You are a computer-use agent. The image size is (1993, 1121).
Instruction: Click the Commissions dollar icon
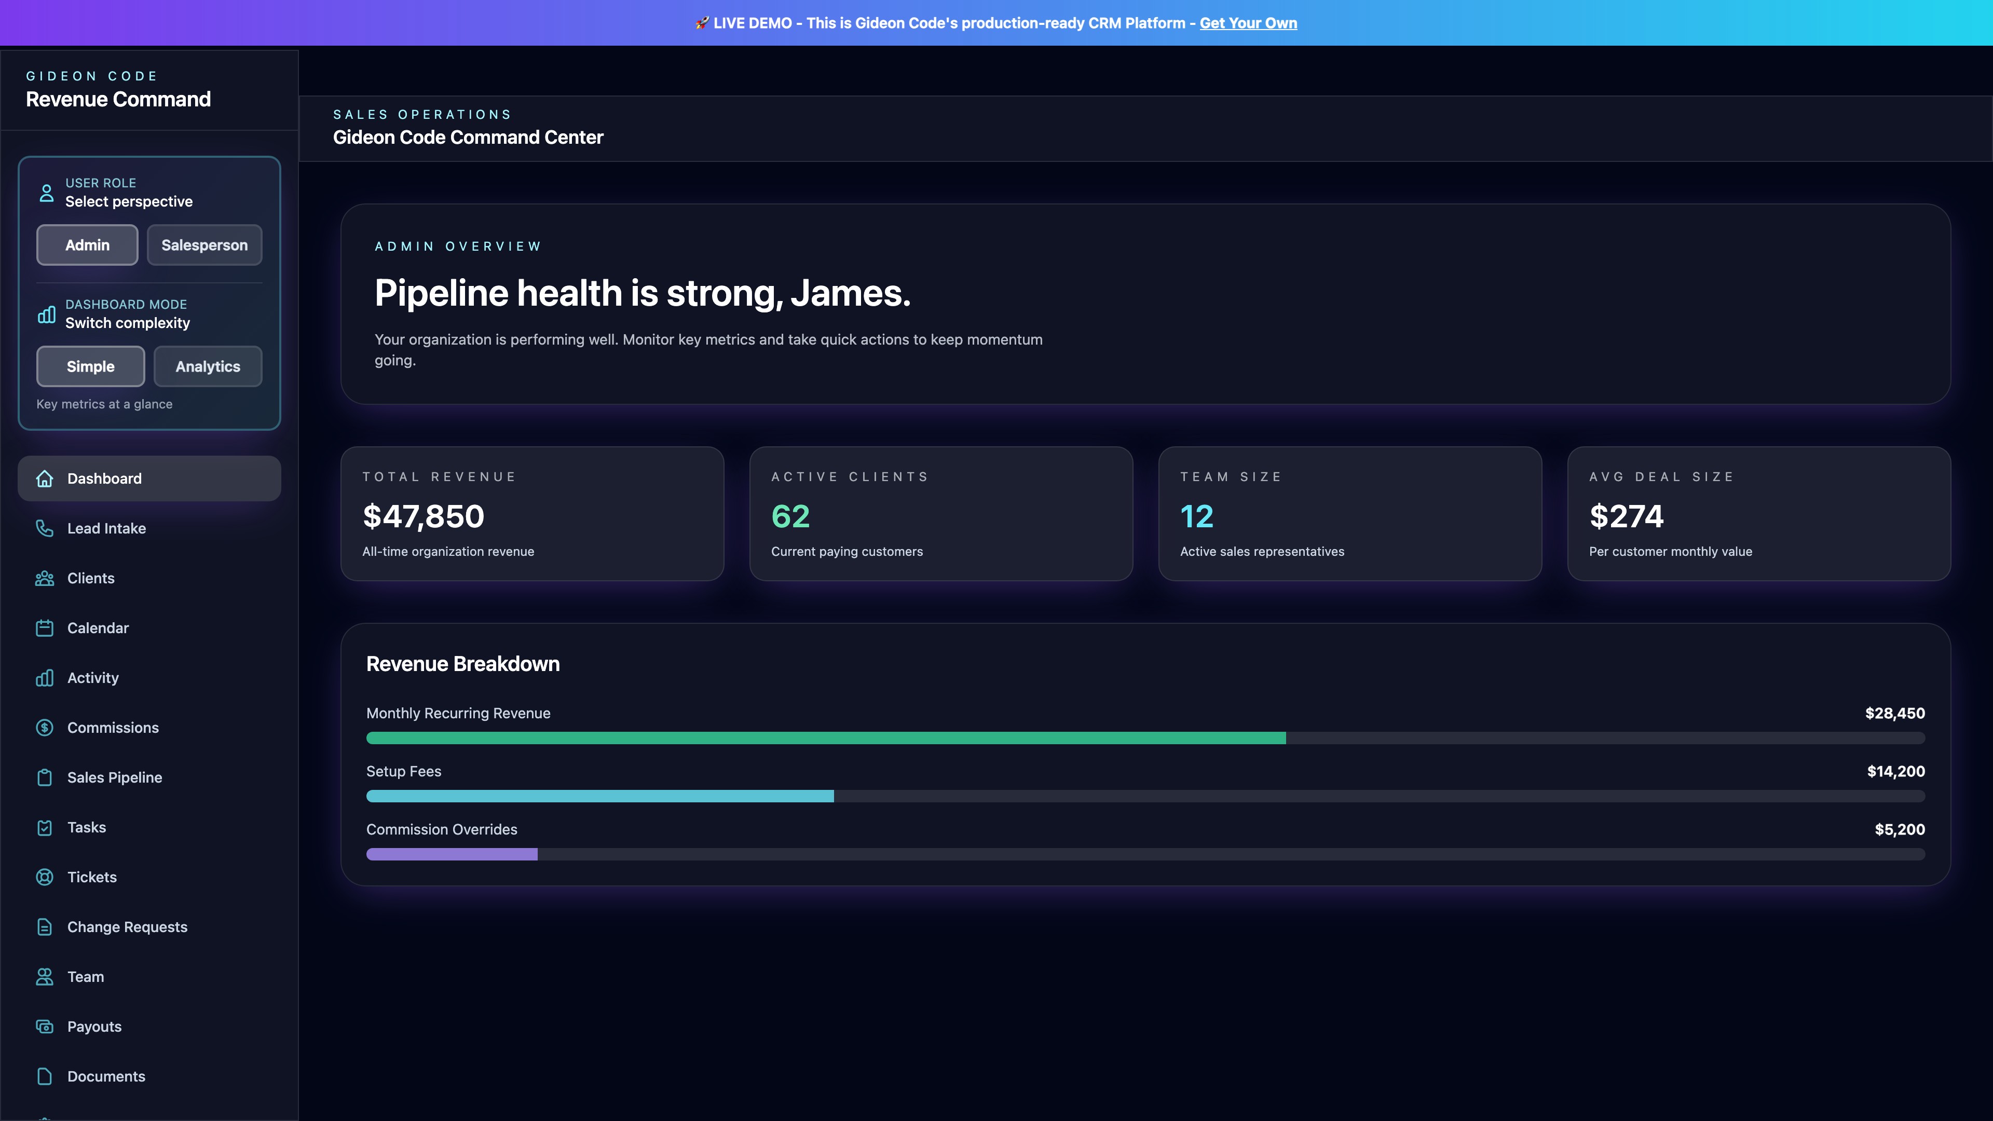(45, 728)
